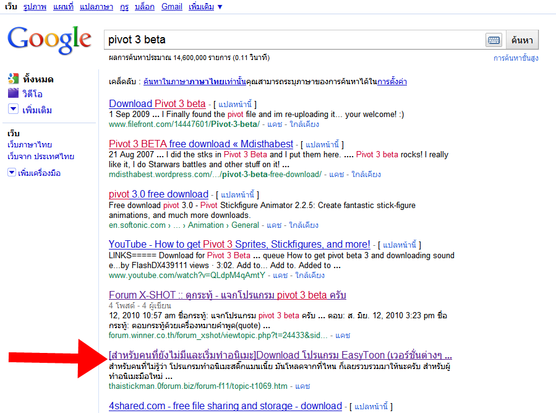Translate the pivot 3.0 free download page

(x=237, y=194)
